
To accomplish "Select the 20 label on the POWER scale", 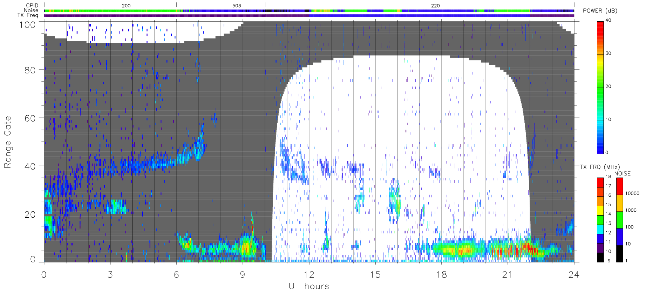I will [608, 86].
